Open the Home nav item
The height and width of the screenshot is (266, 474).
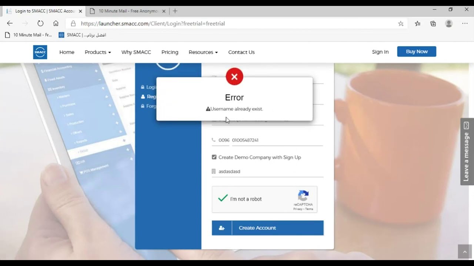[67, 52]
